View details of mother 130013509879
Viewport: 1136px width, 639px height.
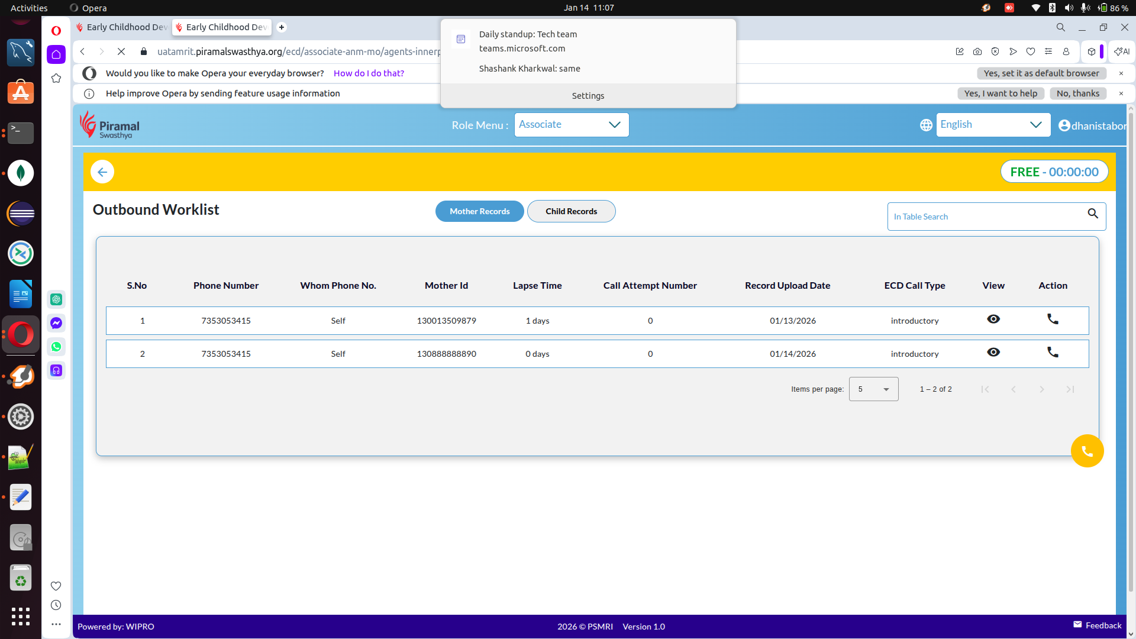[x=993, y=319]
